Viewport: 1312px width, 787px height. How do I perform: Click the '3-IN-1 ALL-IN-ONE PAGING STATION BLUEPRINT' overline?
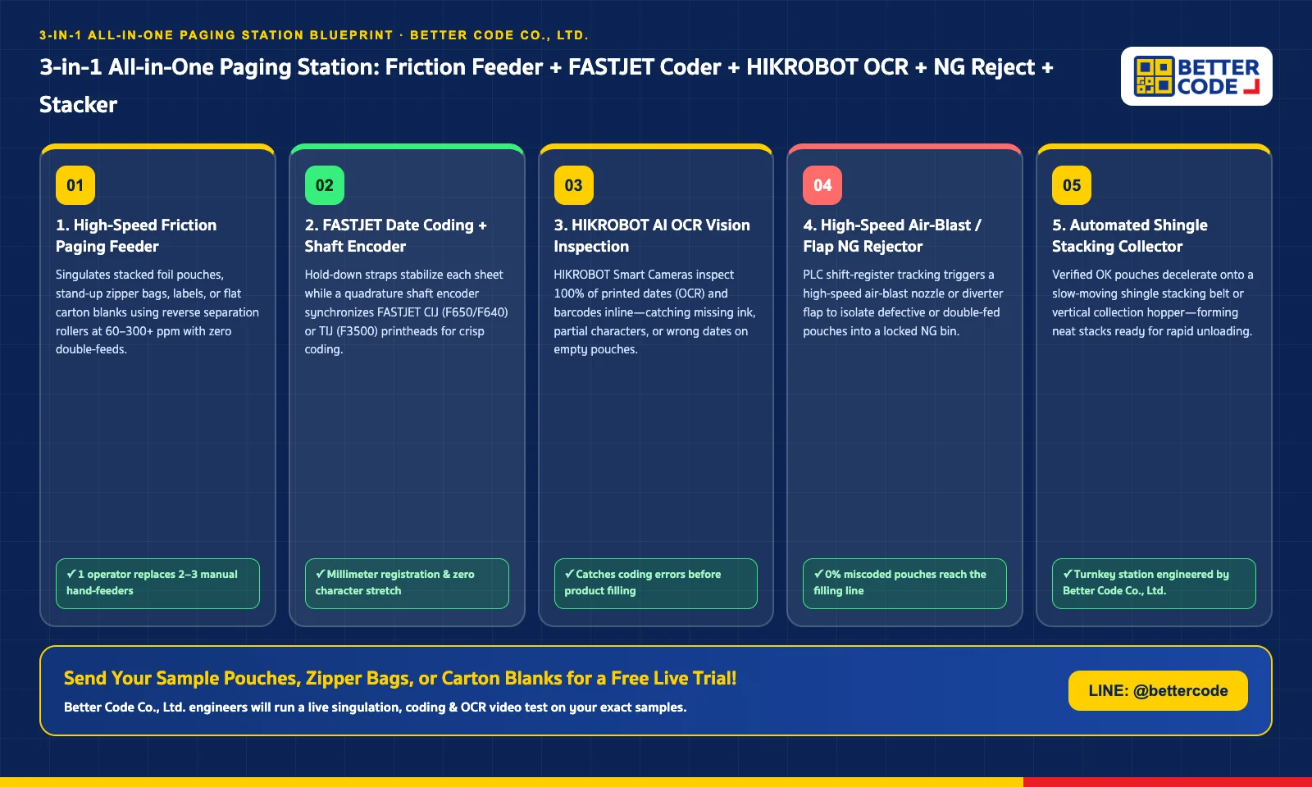[314, 35]
